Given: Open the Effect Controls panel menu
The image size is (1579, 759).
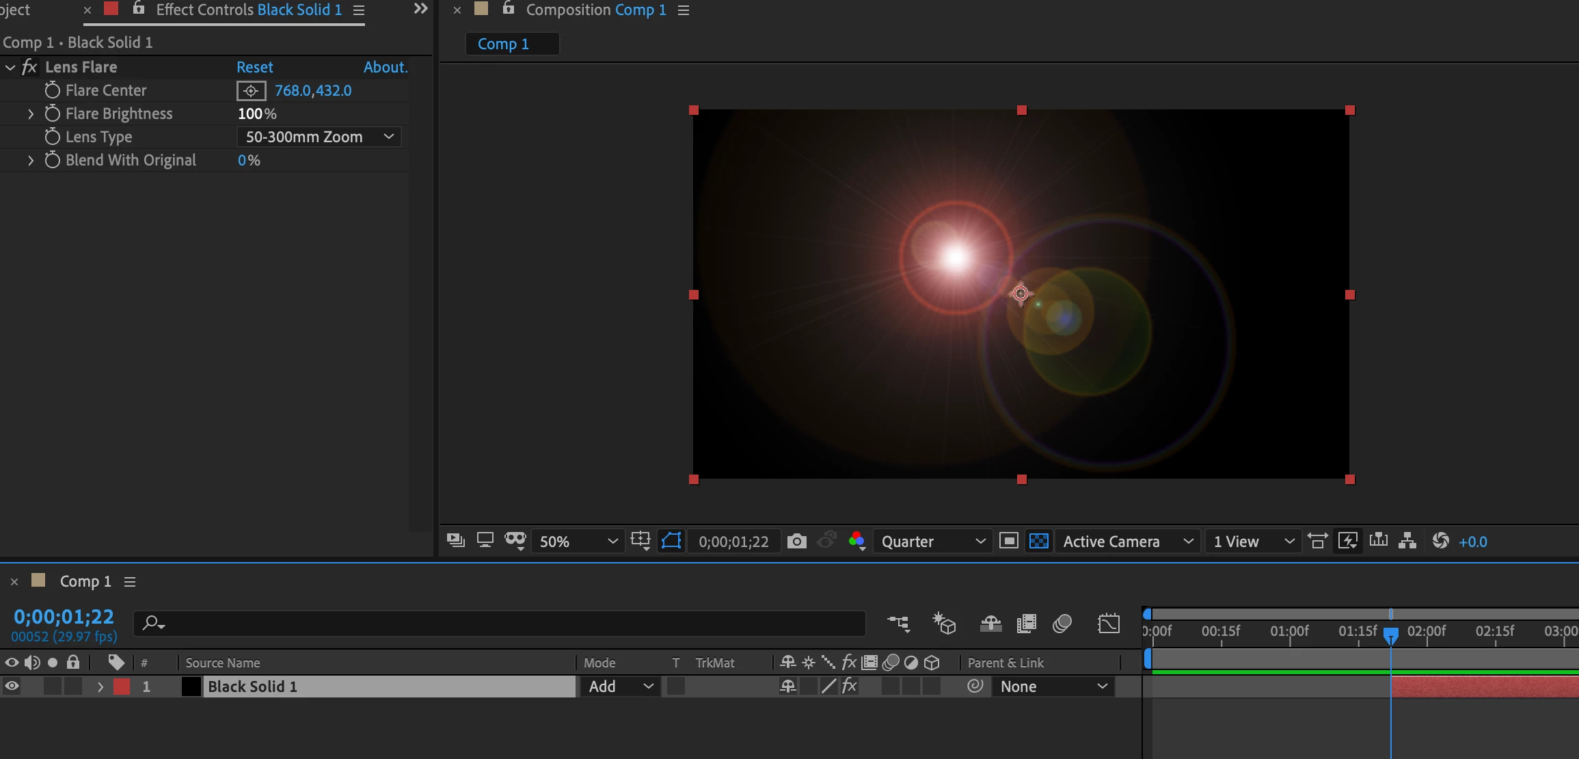Looking at the screenshot, I should [x=359, y=10].
